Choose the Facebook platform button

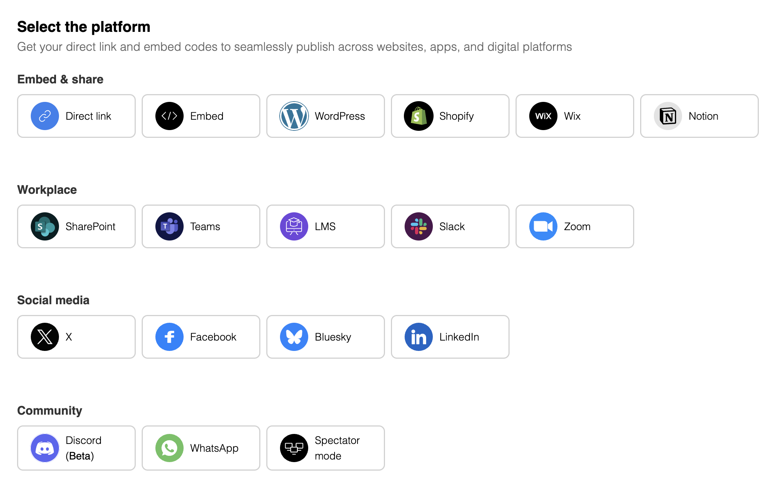(x=201, y=337)
